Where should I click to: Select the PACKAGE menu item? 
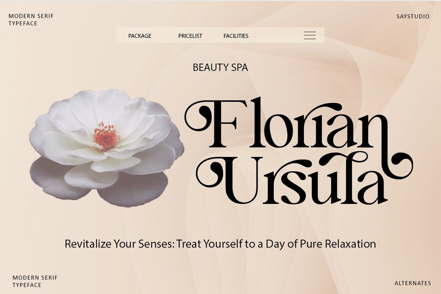(140, 36)
